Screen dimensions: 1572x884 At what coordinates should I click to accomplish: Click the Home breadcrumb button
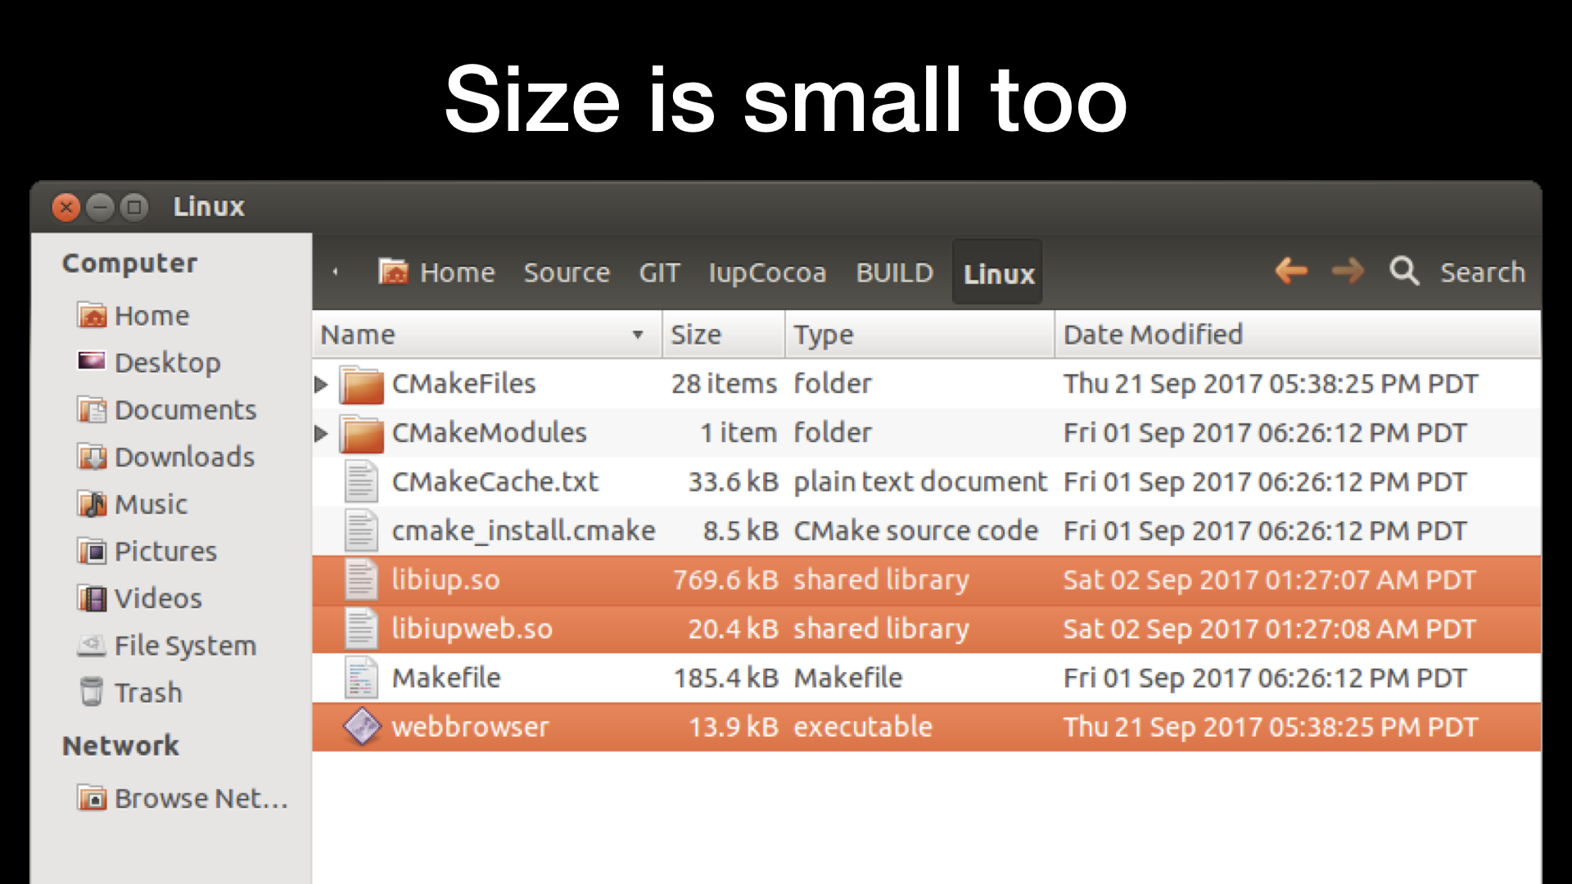438,273
